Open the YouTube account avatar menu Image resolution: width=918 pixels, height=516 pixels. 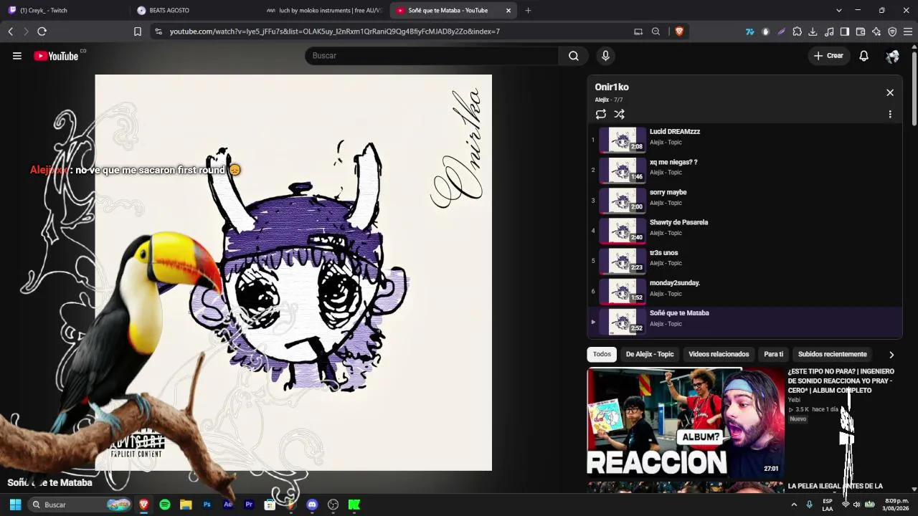click(892, 56)
